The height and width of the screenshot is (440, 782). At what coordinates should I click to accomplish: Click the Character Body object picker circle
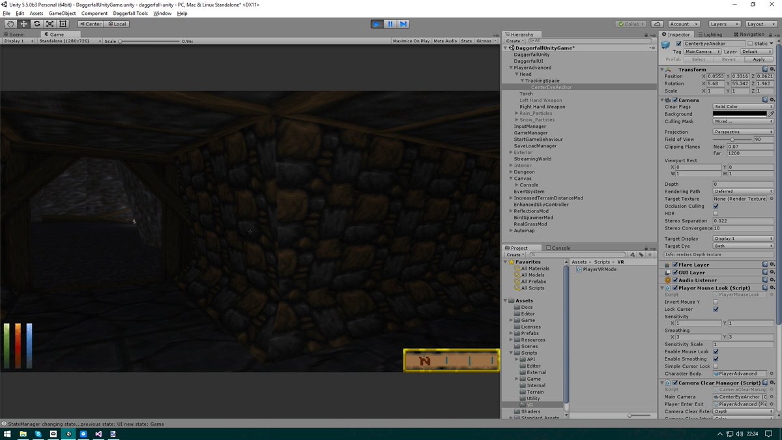tap(771, 374)
